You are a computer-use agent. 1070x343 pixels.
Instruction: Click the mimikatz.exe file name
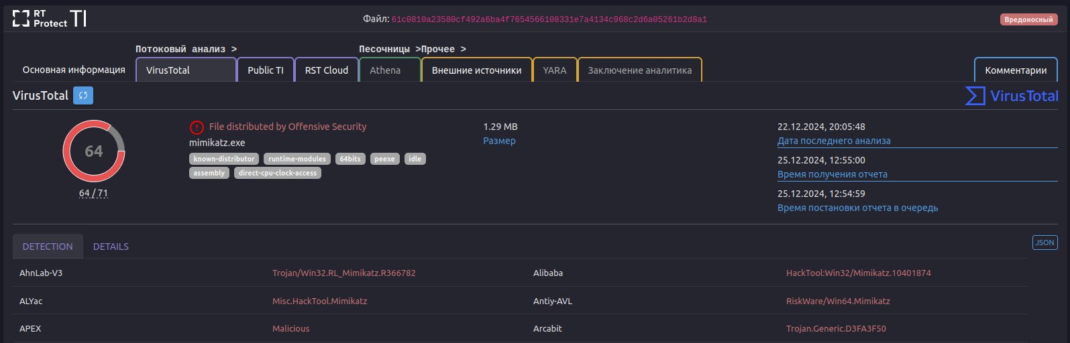[217, 143]
